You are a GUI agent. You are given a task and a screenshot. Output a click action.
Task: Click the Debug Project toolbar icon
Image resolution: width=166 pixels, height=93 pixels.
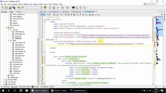coord(63,7)
